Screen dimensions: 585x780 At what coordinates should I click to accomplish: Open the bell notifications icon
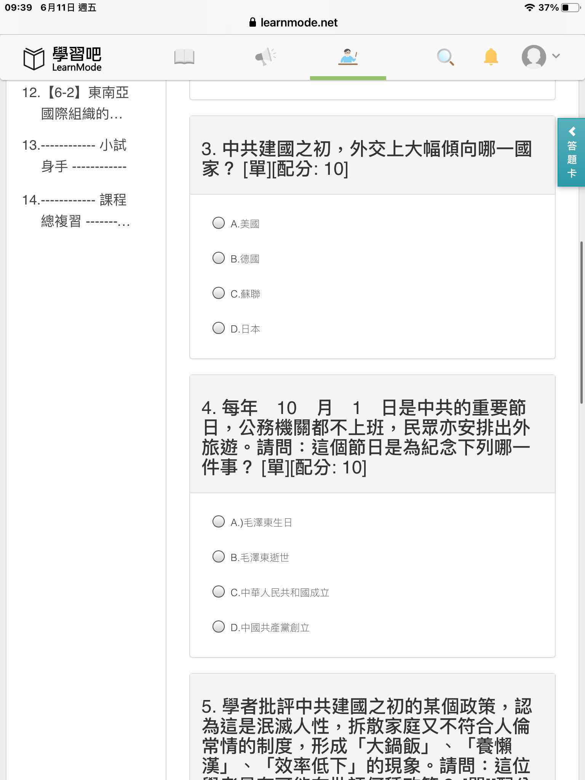[491, 57]
